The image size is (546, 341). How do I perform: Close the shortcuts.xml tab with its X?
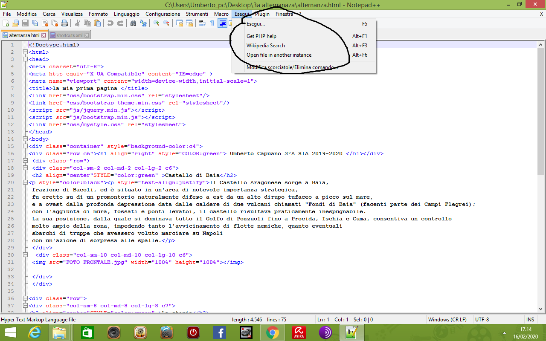[x=87, y=35]
